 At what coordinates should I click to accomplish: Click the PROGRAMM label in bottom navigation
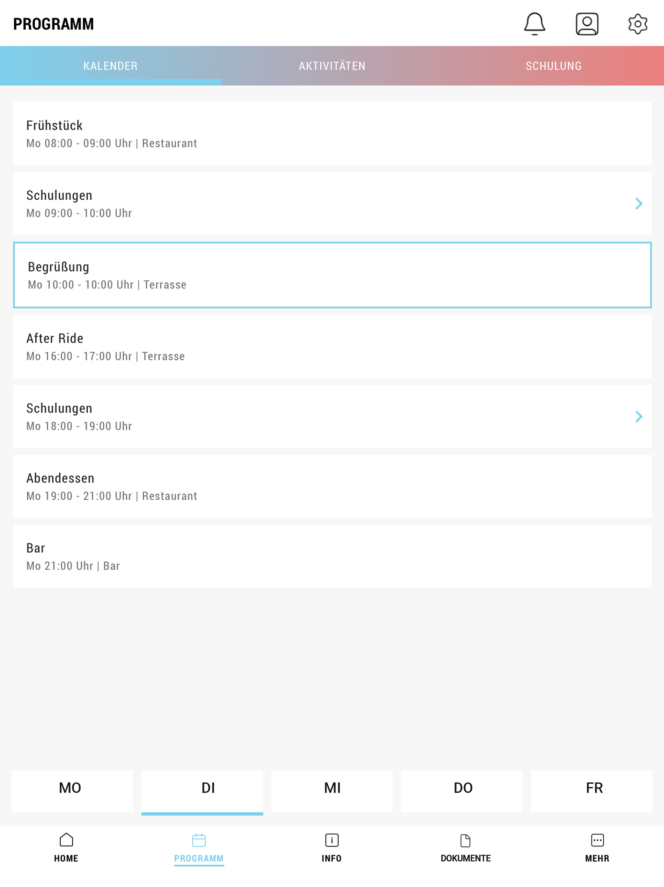click(x=199, y=858)
